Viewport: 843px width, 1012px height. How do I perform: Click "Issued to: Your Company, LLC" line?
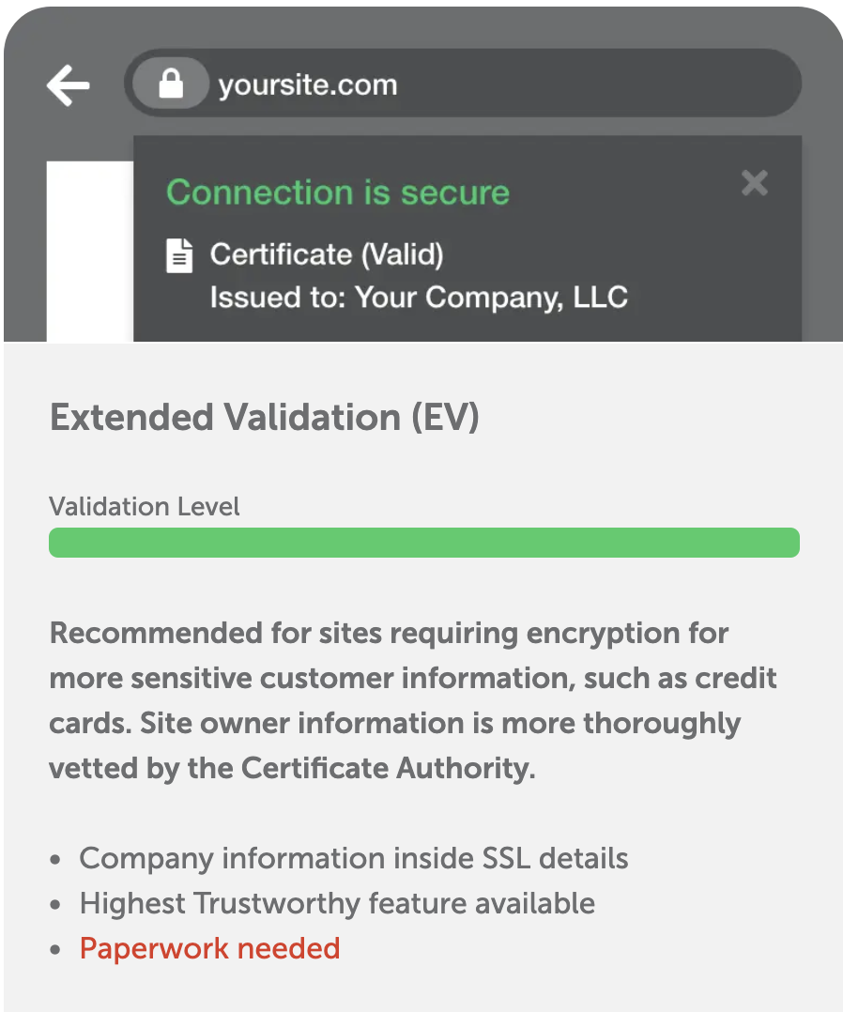coord(418,298)
